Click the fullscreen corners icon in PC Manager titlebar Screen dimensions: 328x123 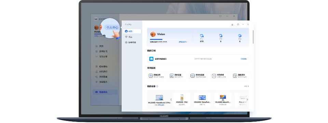[220, 16]
